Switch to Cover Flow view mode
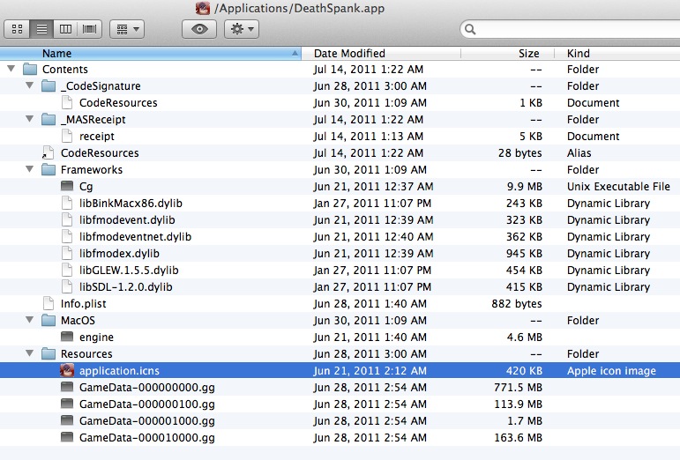Image resolution: width=680 pixels, height=460 pixels. [89, 29]
